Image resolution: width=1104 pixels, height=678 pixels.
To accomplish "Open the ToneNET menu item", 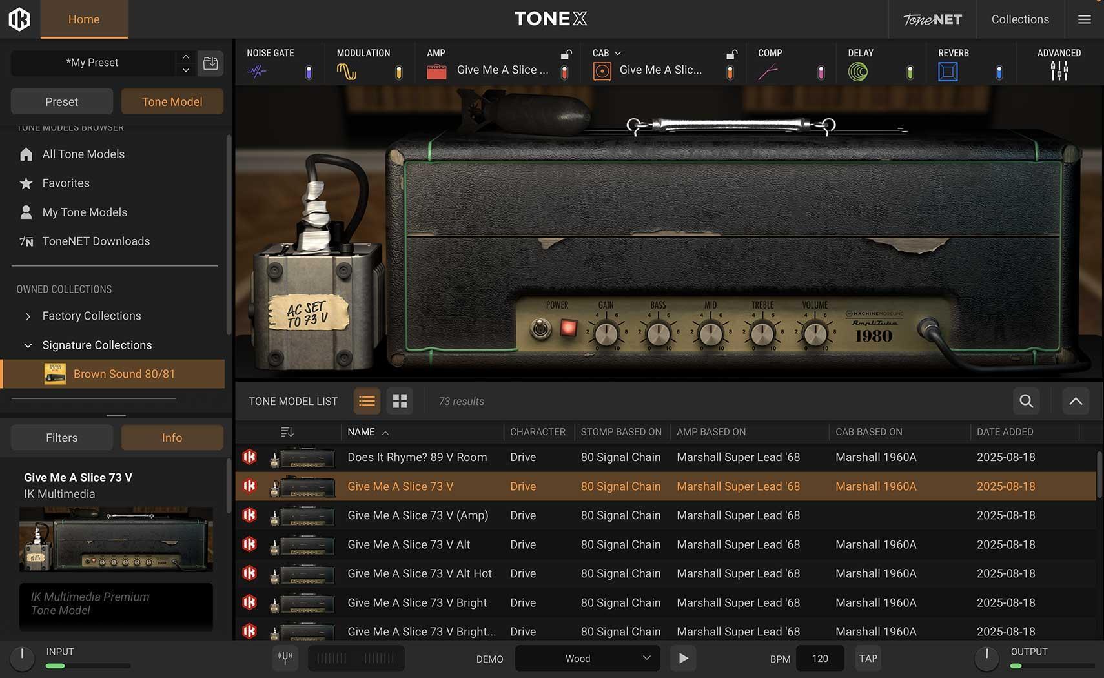I will click(932, 19).
